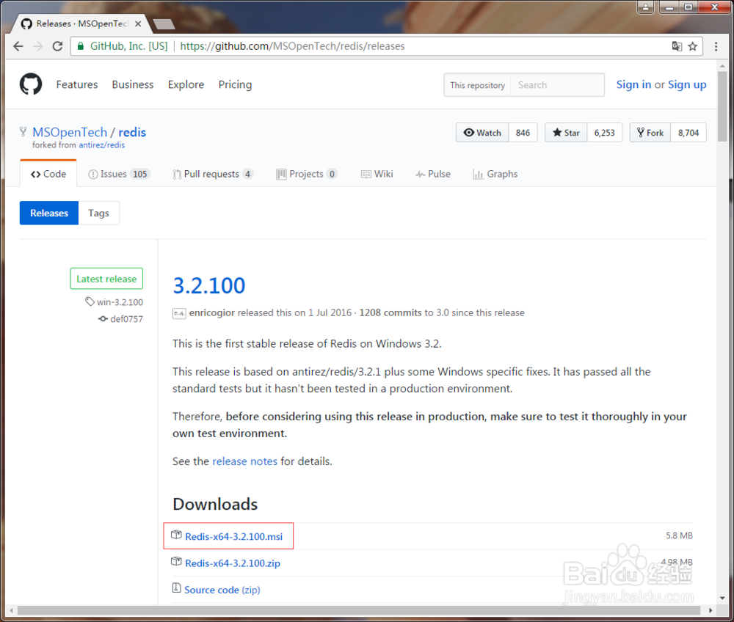Open the Explore nav link
The width and height of the screenshot is (734, 622).
[x=186, y=84]
